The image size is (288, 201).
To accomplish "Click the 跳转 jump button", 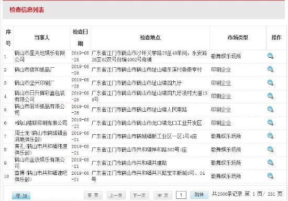I will (200, 195).
